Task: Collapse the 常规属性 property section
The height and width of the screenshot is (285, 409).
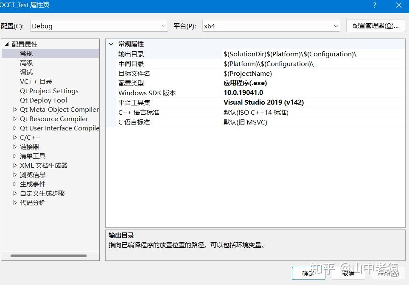Action: click(x=111, y=44)
